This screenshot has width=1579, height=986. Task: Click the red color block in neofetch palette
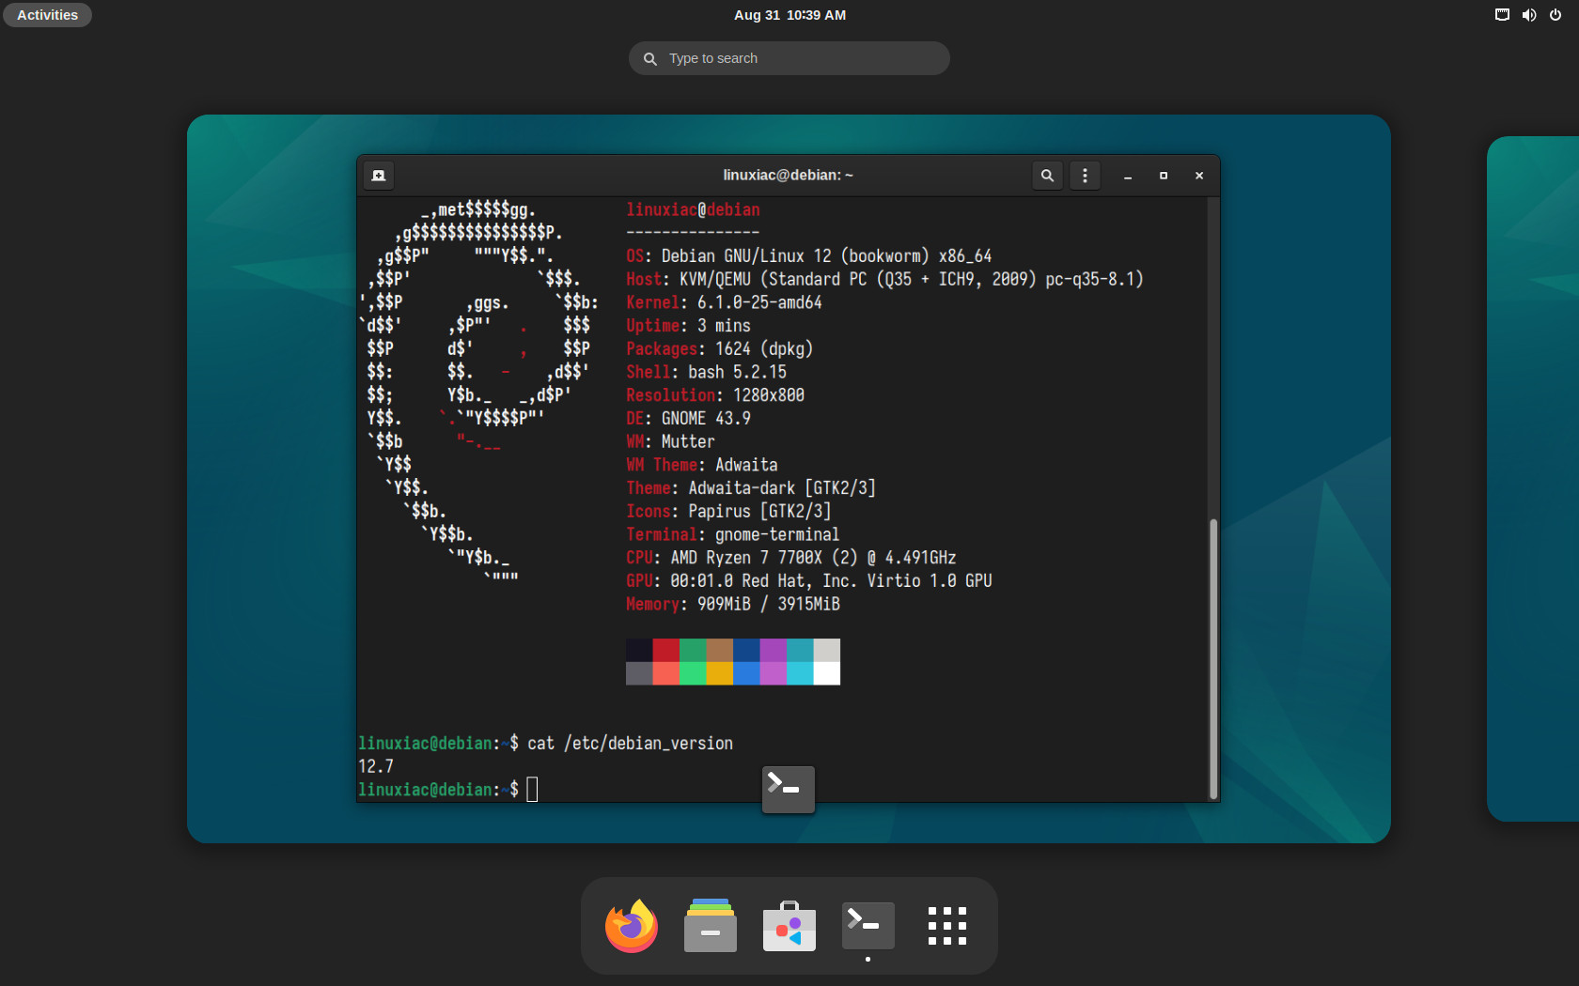tap(666, 650)
